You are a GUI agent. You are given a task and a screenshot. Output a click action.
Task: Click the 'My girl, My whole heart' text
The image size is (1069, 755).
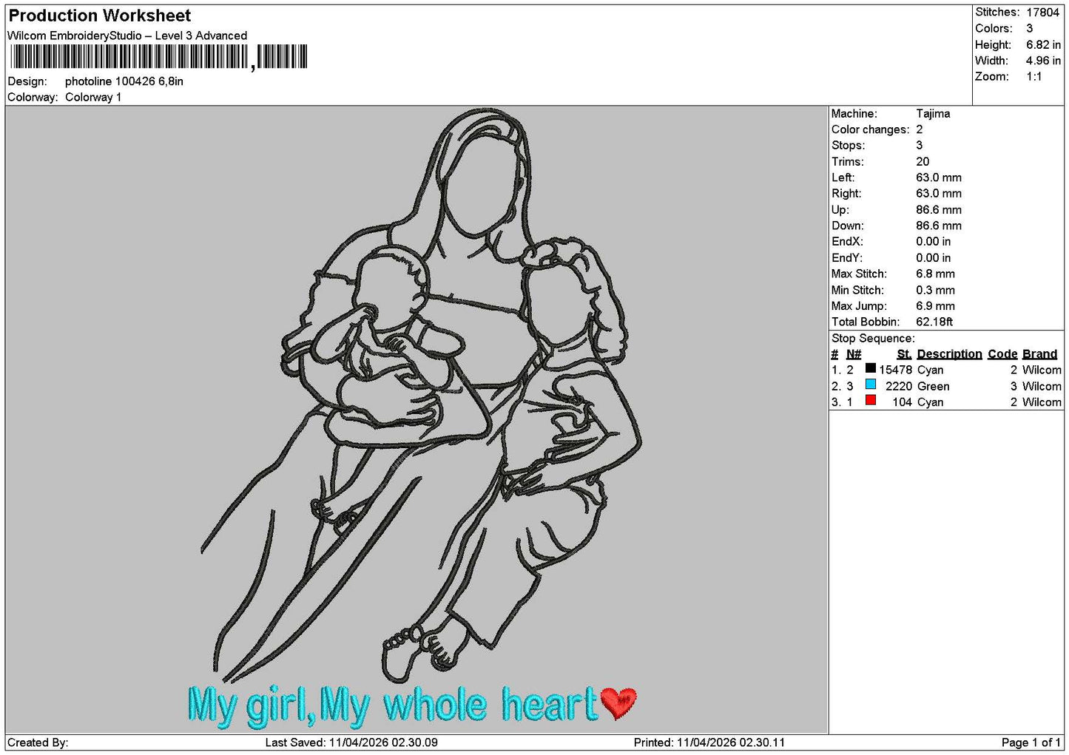pyautogui.click(x=392, y=705)
